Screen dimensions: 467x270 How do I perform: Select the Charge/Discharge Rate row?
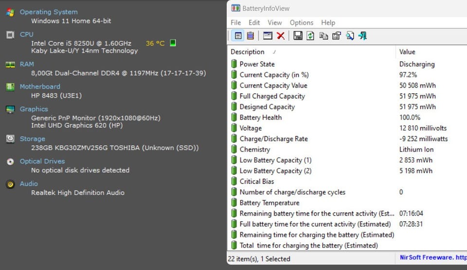pos(347,138)
